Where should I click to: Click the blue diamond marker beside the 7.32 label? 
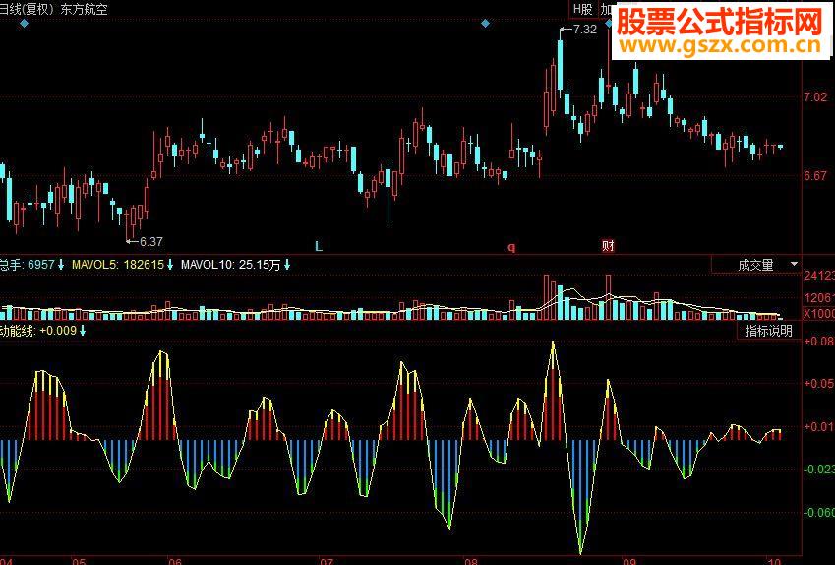tap(609, 23)
